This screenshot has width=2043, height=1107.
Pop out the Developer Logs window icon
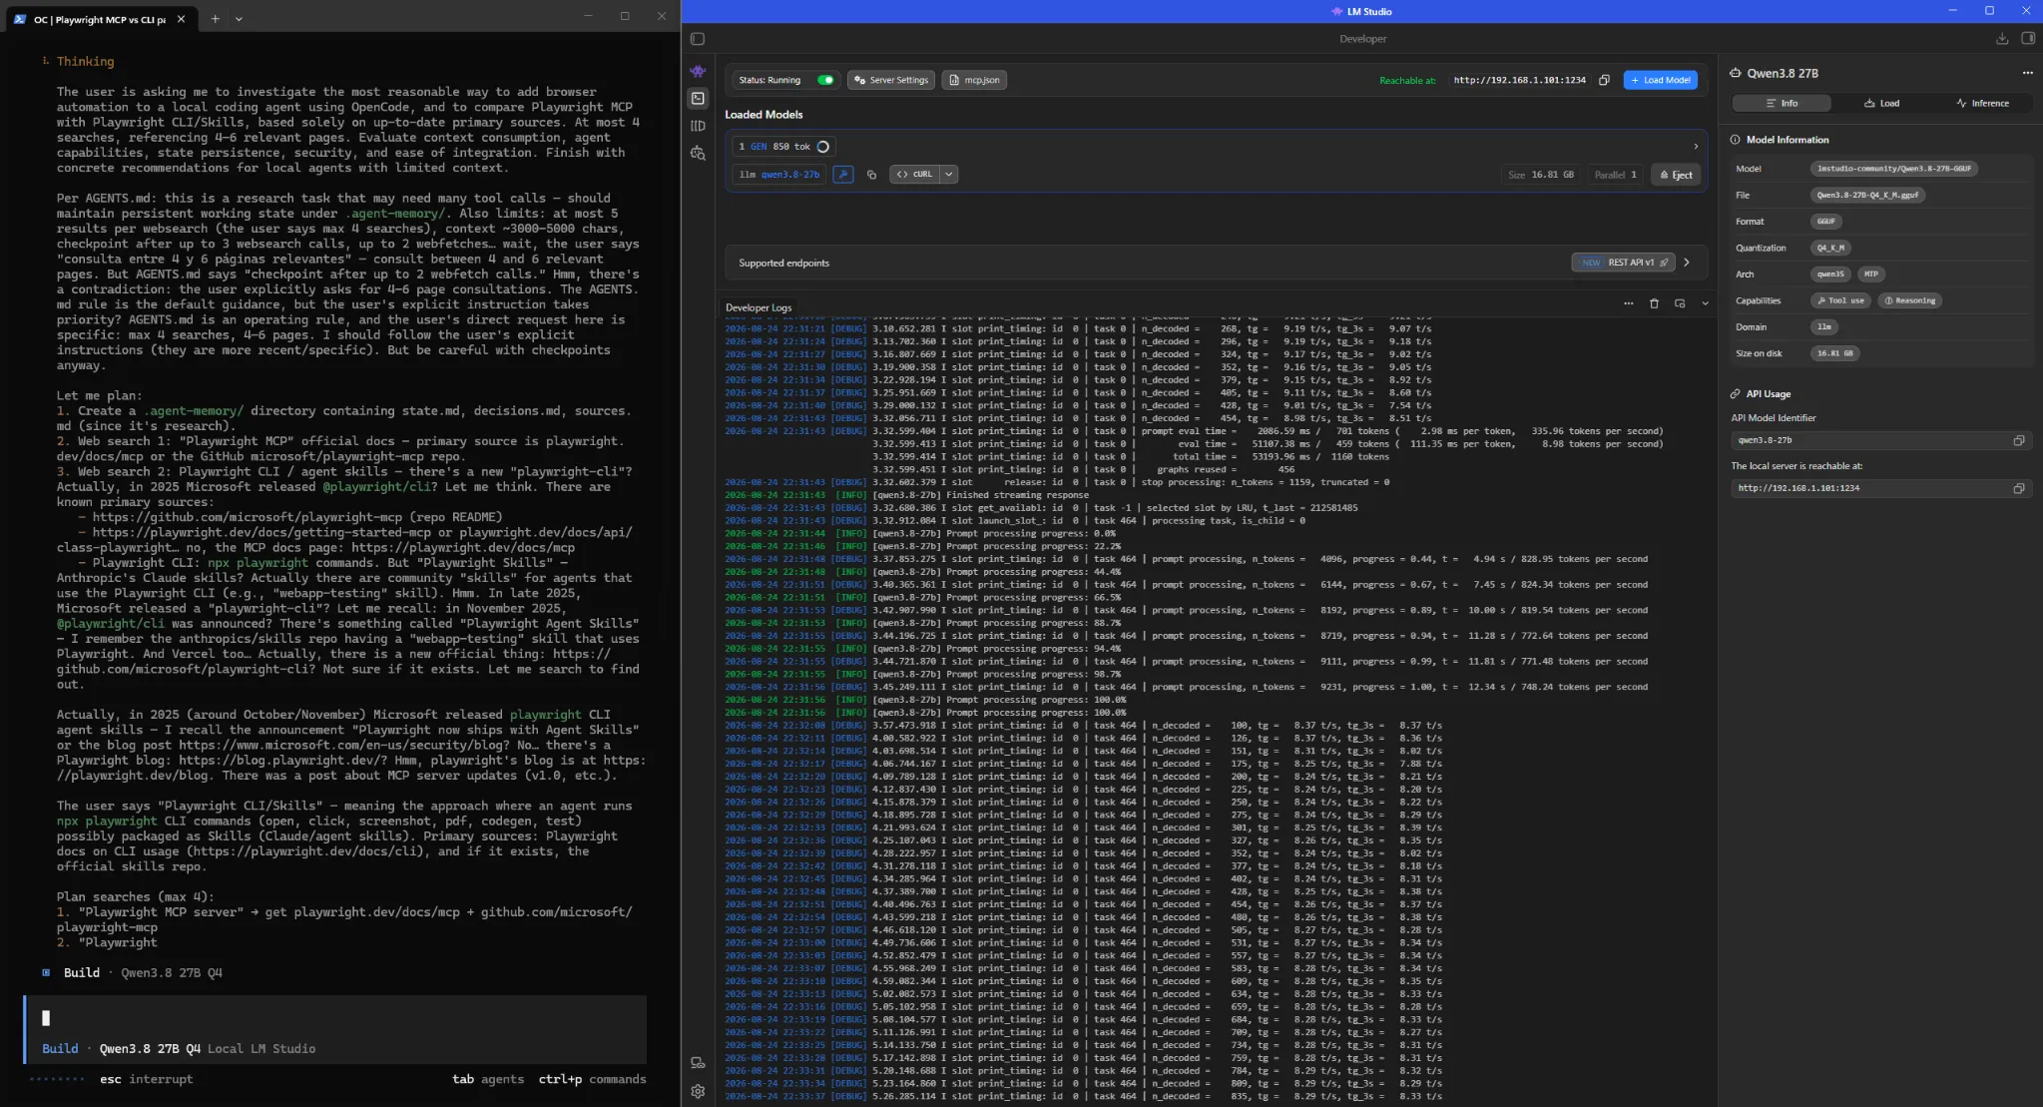click(x=1680, y=303)
